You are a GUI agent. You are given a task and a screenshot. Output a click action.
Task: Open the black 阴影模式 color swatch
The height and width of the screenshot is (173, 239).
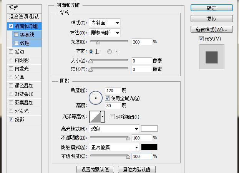pos(149,147)
